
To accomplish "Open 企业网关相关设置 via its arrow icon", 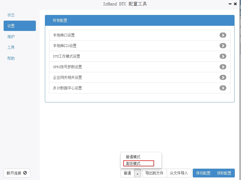I will 223,77.
